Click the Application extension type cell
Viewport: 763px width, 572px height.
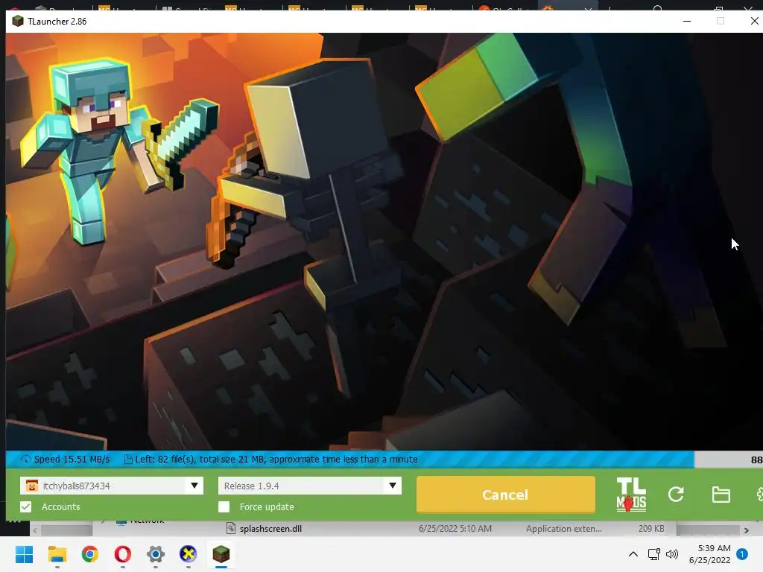tap(563, 529)
